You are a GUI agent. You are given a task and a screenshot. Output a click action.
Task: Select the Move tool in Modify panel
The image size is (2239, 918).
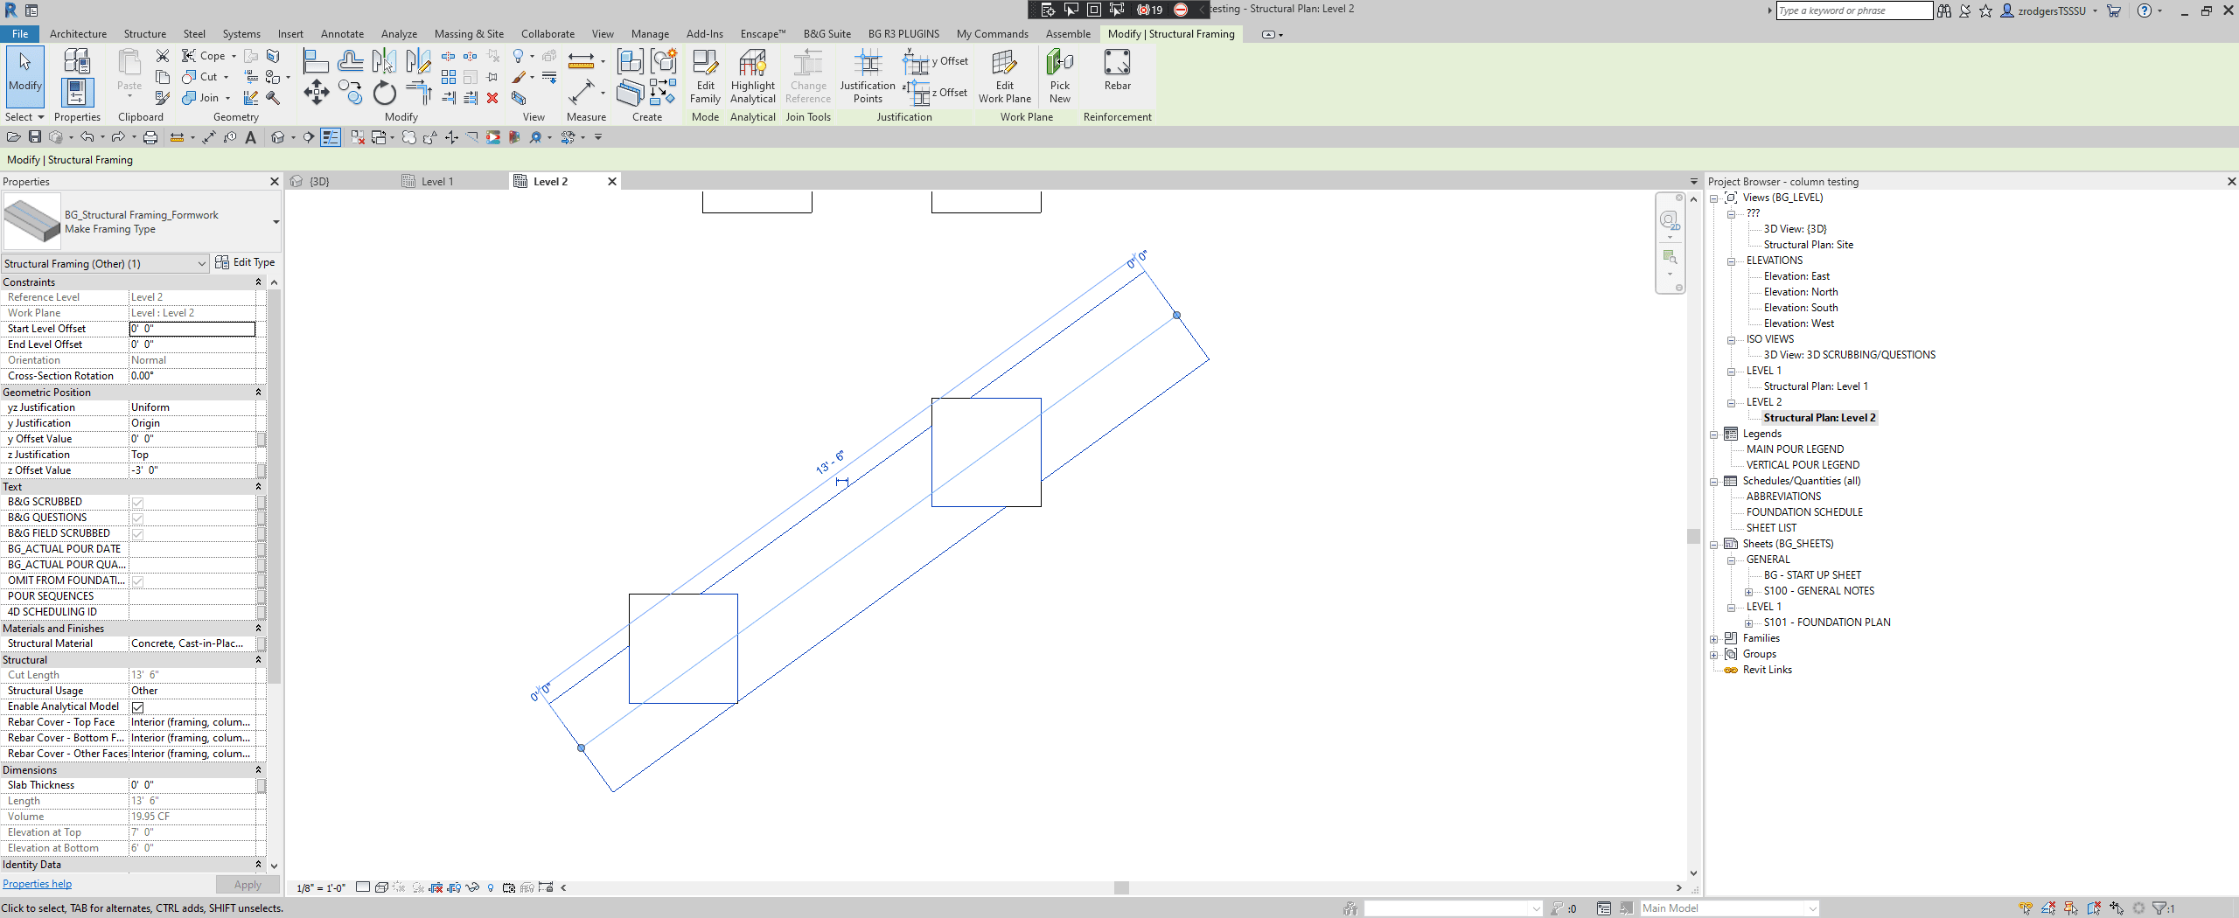click(x=317, y=93)
